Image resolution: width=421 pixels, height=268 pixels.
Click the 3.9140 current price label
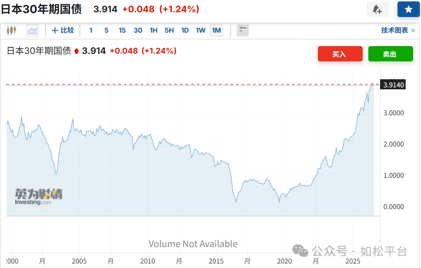[393, 85]
